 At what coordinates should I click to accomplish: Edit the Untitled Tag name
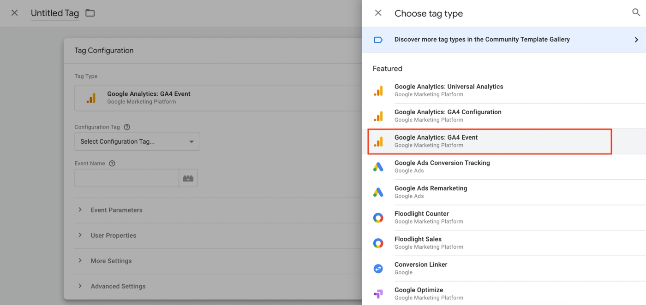55,13
